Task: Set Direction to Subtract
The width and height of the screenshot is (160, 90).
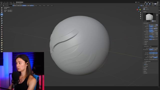Action: coord(156,30)
